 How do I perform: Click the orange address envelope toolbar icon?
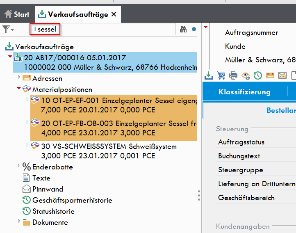tap(270, 75)
